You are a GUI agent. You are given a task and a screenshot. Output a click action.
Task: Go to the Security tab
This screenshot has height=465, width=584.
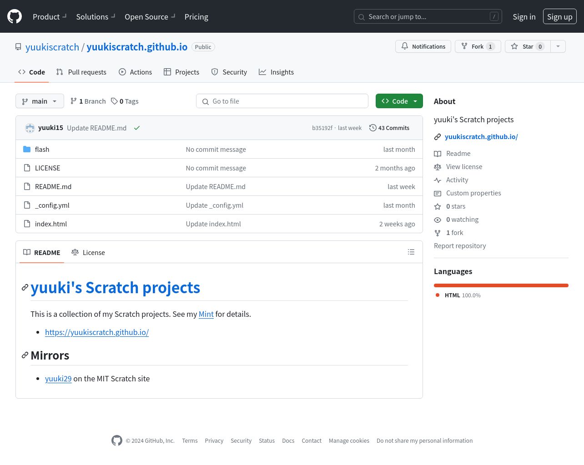click(x=229, y=72)
